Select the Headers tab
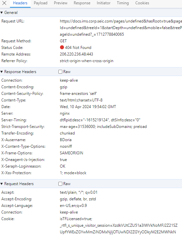Viewport: 182px width, 235px height. (x=20, y=3)
